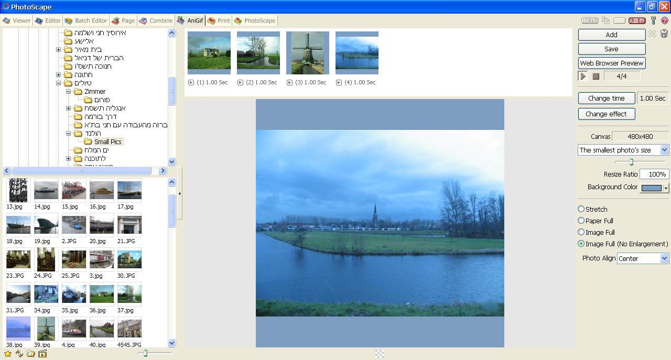Stop the animation with the stop icon

pyautogui.click(x=596, y=76)
